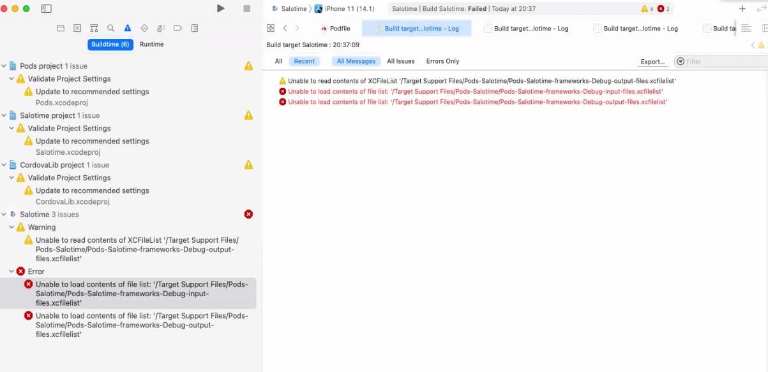Go back with the editor back arrow
The image size is (768, 372).
pos(285,28)
